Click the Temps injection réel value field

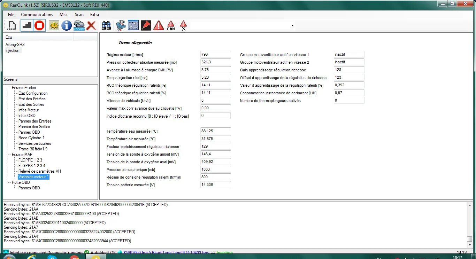click(216, 77)
